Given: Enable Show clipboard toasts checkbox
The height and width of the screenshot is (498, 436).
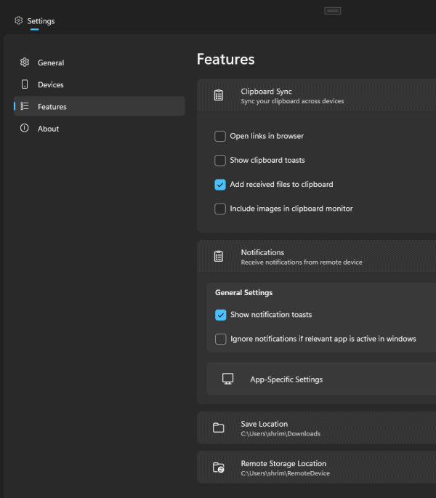Looking at the screenshot, I should [220, 161].
